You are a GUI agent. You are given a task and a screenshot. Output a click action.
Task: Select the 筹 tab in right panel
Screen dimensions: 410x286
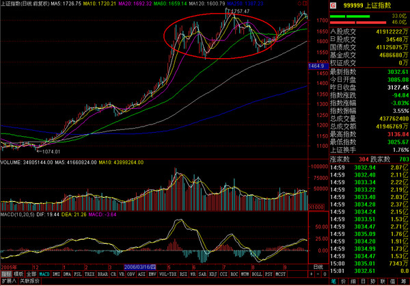click(x=403, y=281)
